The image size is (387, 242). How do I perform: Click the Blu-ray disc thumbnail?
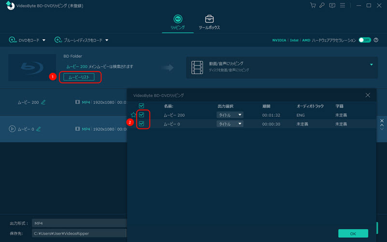point(32,68)
